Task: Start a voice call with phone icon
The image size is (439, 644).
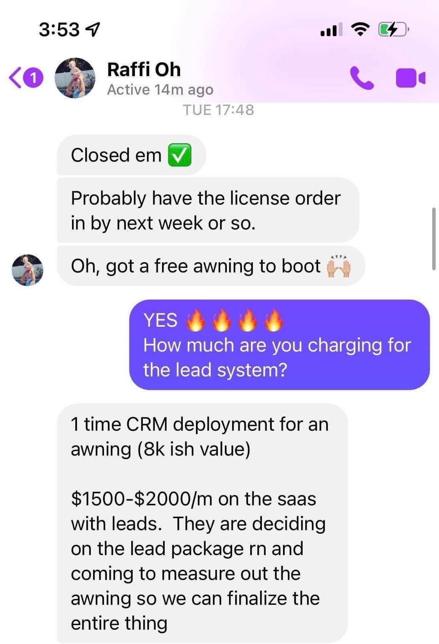Action: pos(362,78)
